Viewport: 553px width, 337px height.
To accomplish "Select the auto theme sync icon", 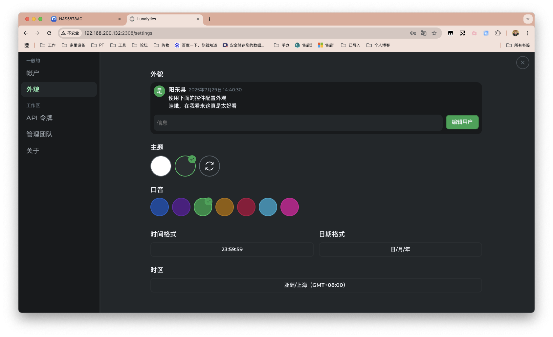I will coord(209,166).
